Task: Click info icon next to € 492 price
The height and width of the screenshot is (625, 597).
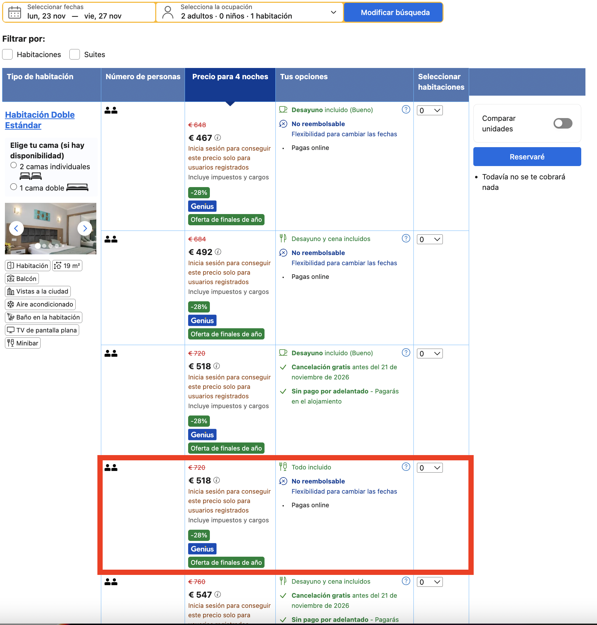Action: pos(218,252)
